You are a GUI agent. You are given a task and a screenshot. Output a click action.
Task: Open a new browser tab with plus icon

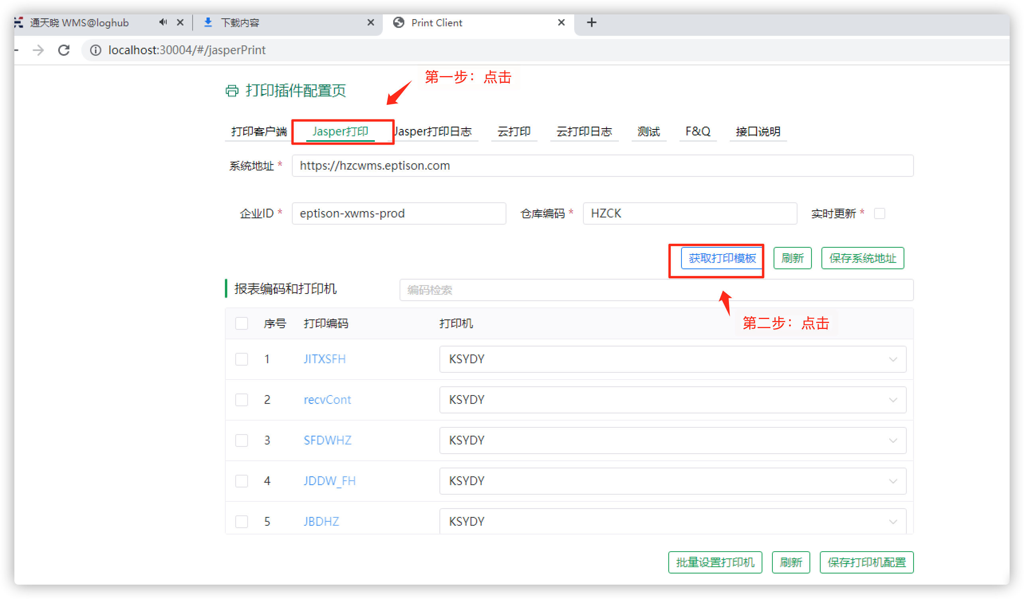point(592,23)
